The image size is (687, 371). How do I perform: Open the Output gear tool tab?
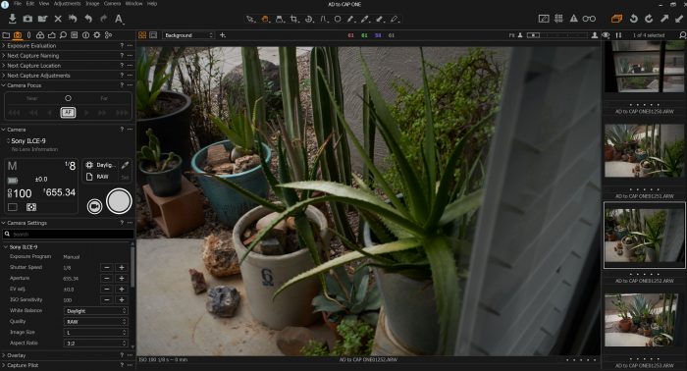(97, 35)
